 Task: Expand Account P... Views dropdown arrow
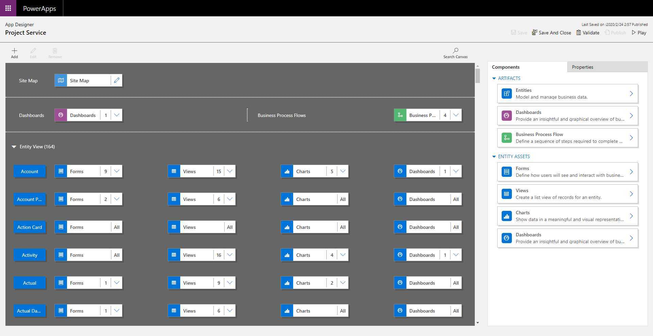point(230,199)
